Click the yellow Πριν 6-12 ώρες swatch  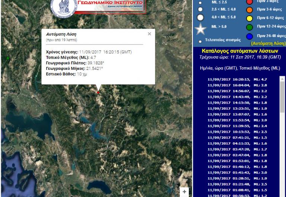[250, 18]
